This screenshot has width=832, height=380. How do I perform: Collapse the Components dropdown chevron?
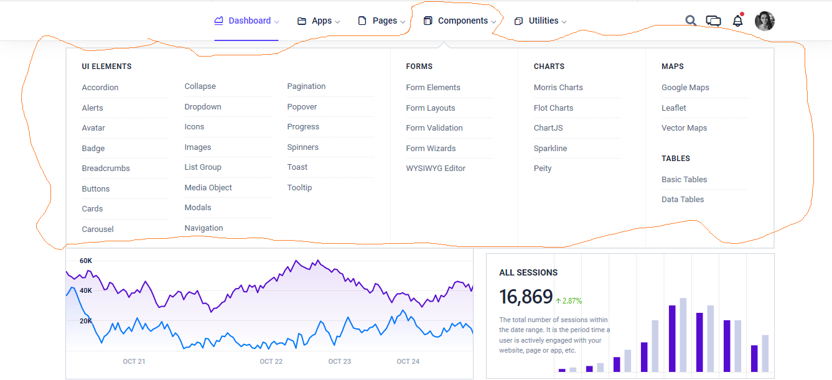(x=493, y=22)
